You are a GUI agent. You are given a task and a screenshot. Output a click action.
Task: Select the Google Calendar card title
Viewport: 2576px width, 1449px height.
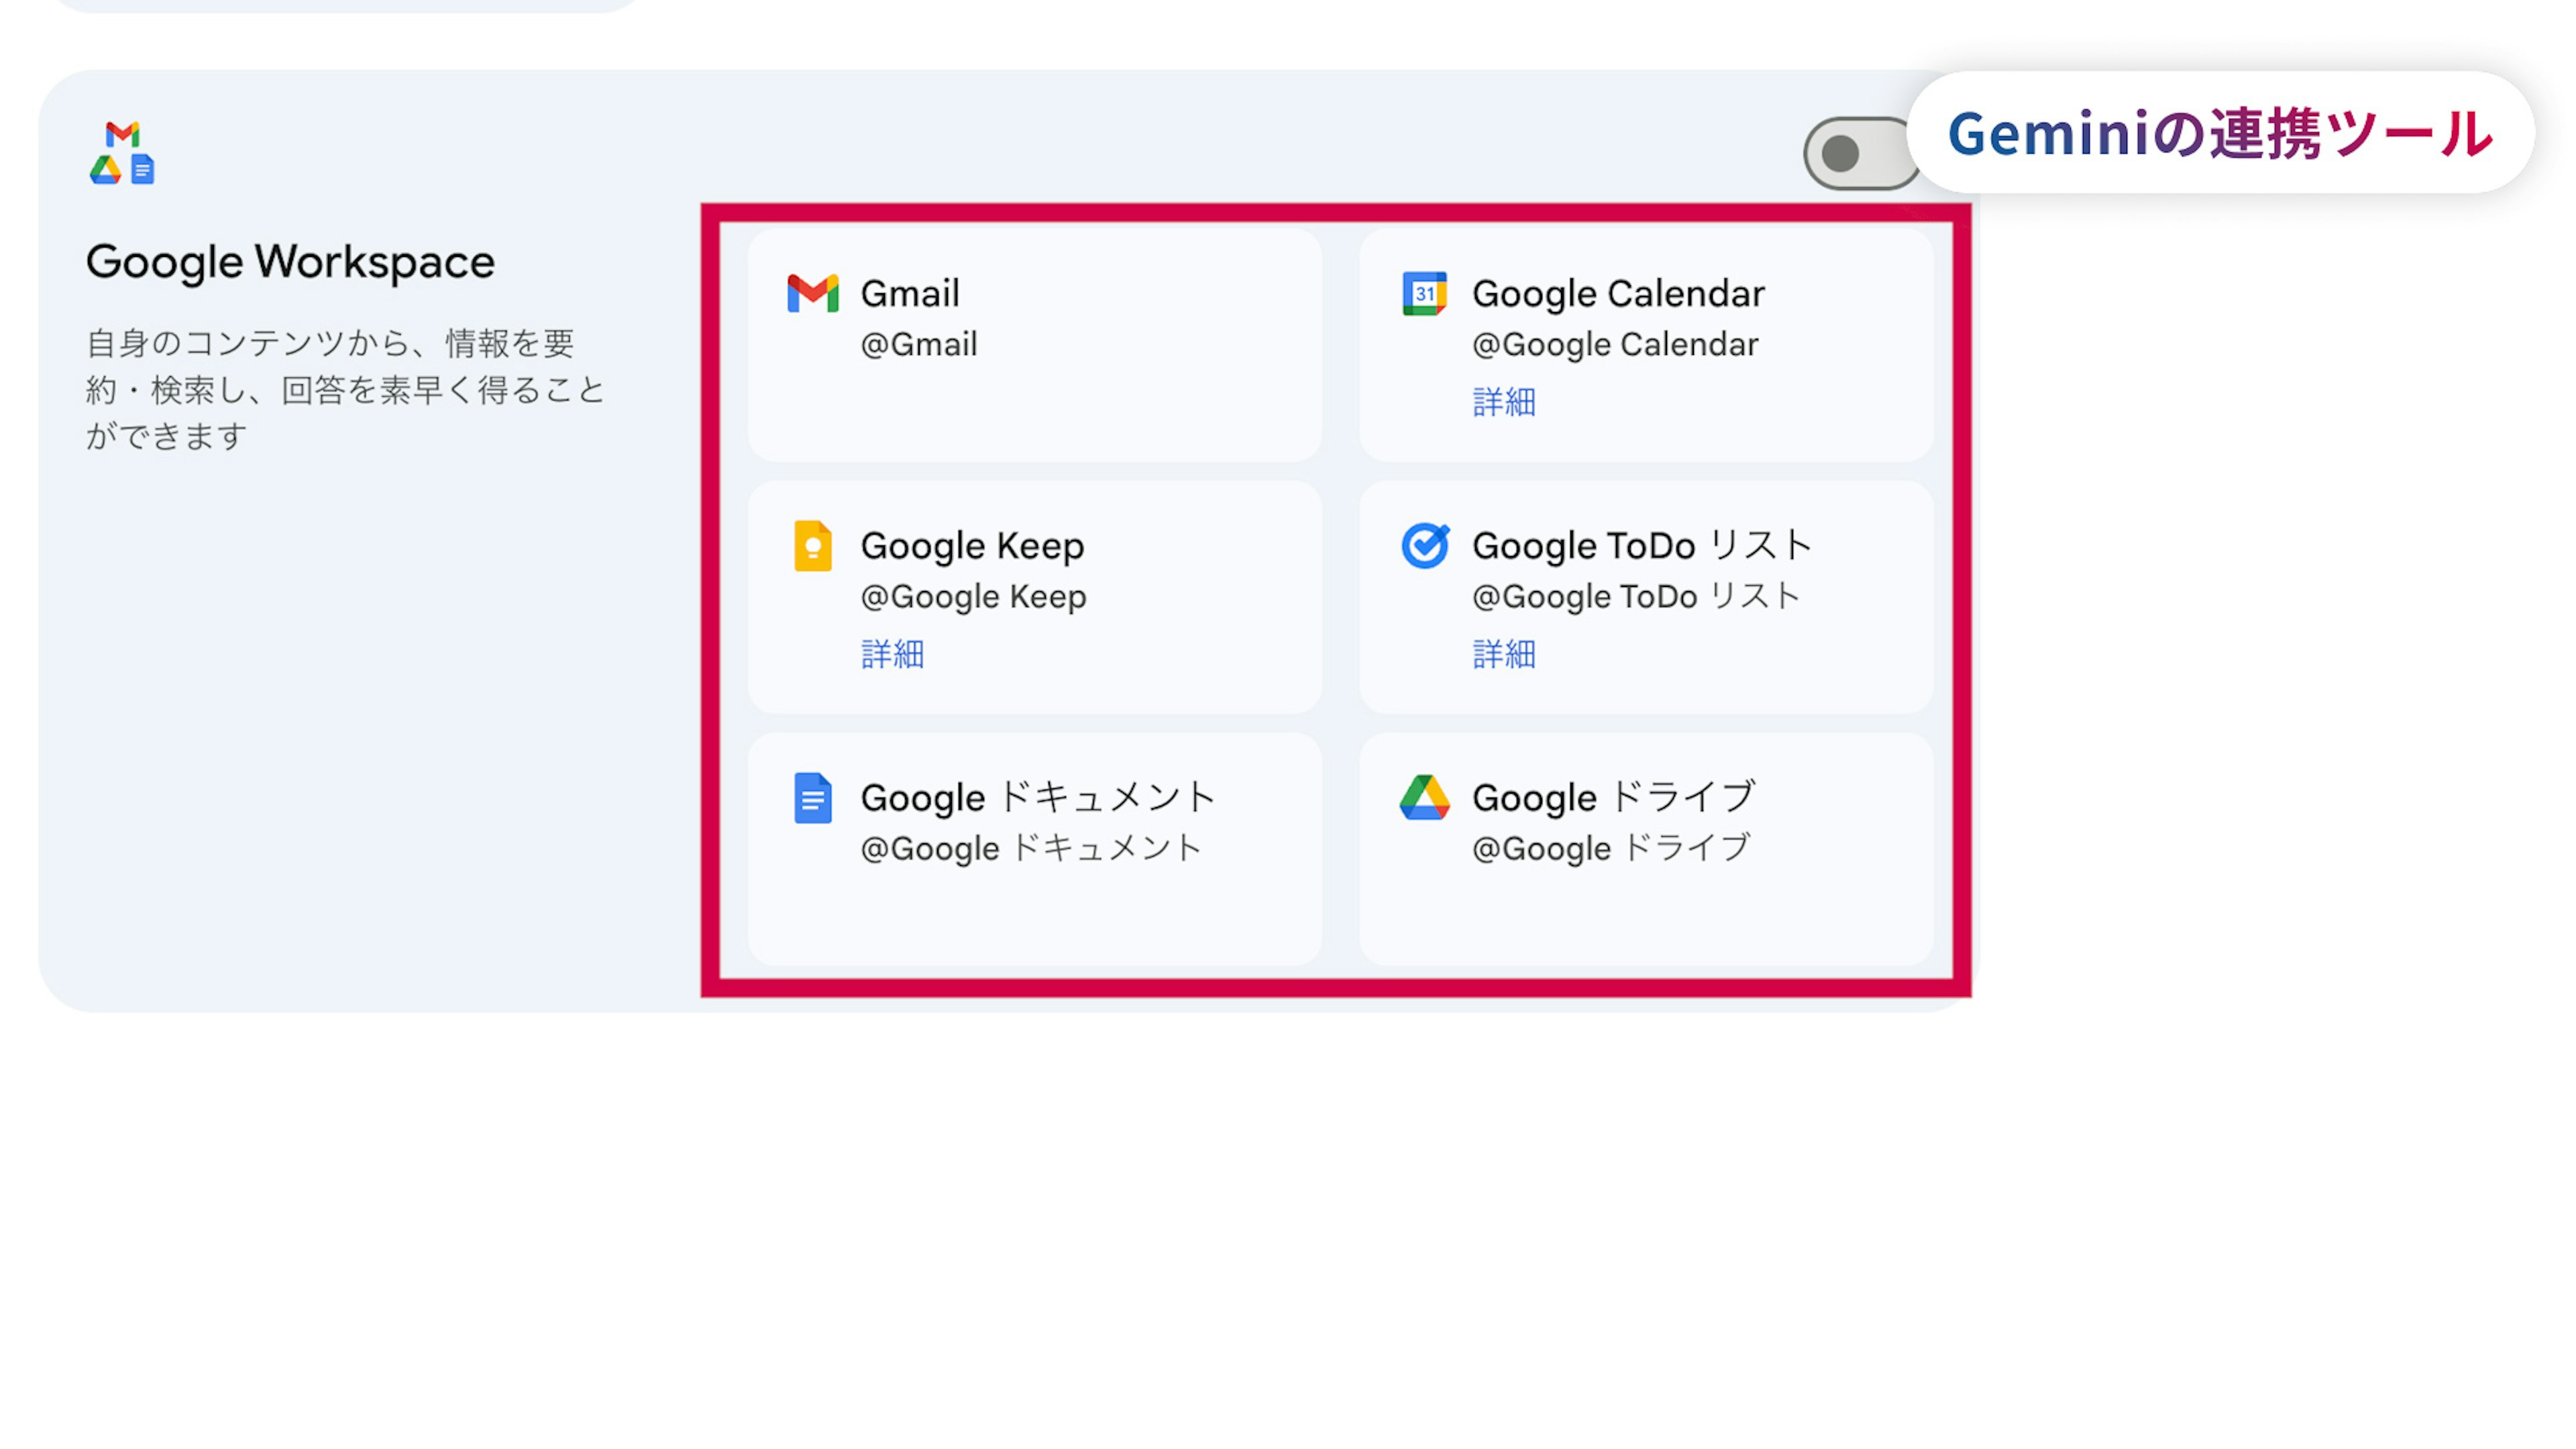pyautogui.click(x=1618, y=293)
